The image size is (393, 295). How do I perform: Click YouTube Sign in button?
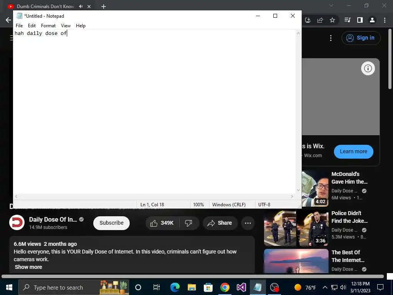coord(361,38)
